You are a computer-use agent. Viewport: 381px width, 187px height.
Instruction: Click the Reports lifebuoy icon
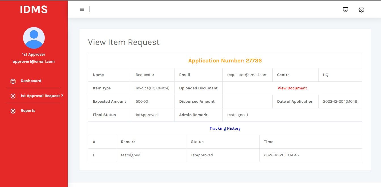13,111
